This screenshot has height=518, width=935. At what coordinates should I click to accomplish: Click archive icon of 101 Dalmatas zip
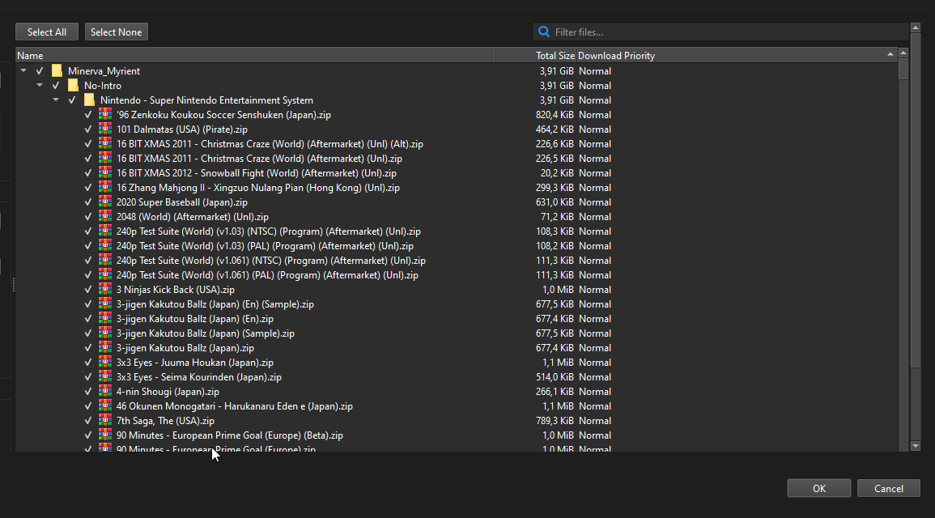click(x=105, y=129)
